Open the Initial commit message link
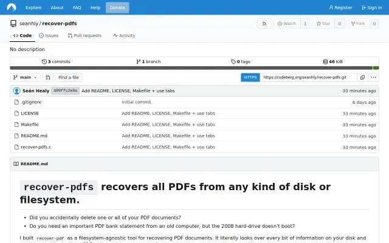Image resolution: width=389 pixels, height=243 pixels. pyautogui.click(x=137, y=102)
